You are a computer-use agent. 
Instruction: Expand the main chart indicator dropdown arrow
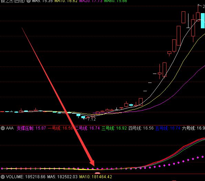(29, 1)
